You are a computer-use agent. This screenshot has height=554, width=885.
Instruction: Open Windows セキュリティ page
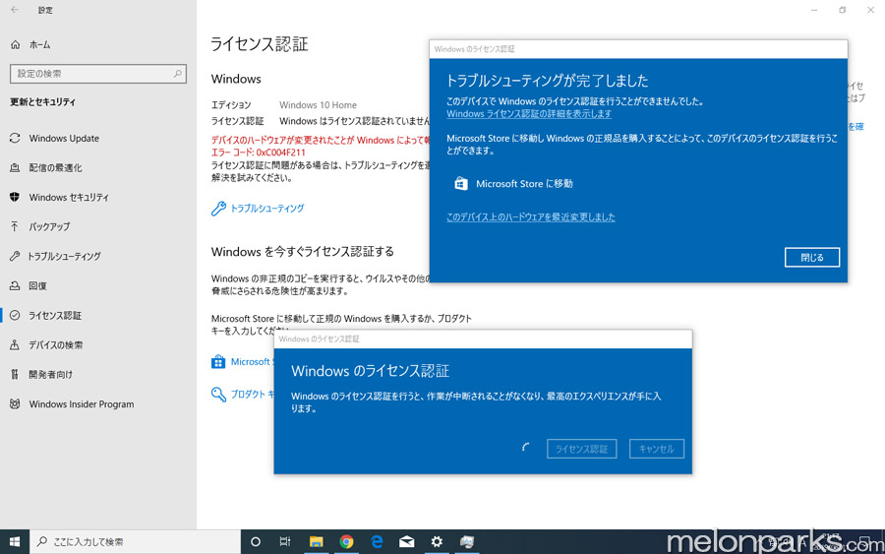(x=69, y=197)
